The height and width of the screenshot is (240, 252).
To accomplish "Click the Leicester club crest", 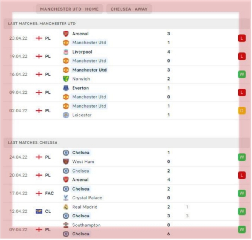I will point(66,115).
